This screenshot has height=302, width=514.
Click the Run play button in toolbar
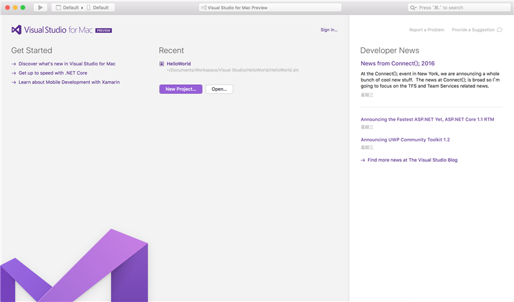click(x=40, y=8)
